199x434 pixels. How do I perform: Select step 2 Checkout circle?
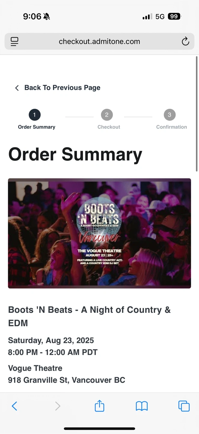click(107, 115)
